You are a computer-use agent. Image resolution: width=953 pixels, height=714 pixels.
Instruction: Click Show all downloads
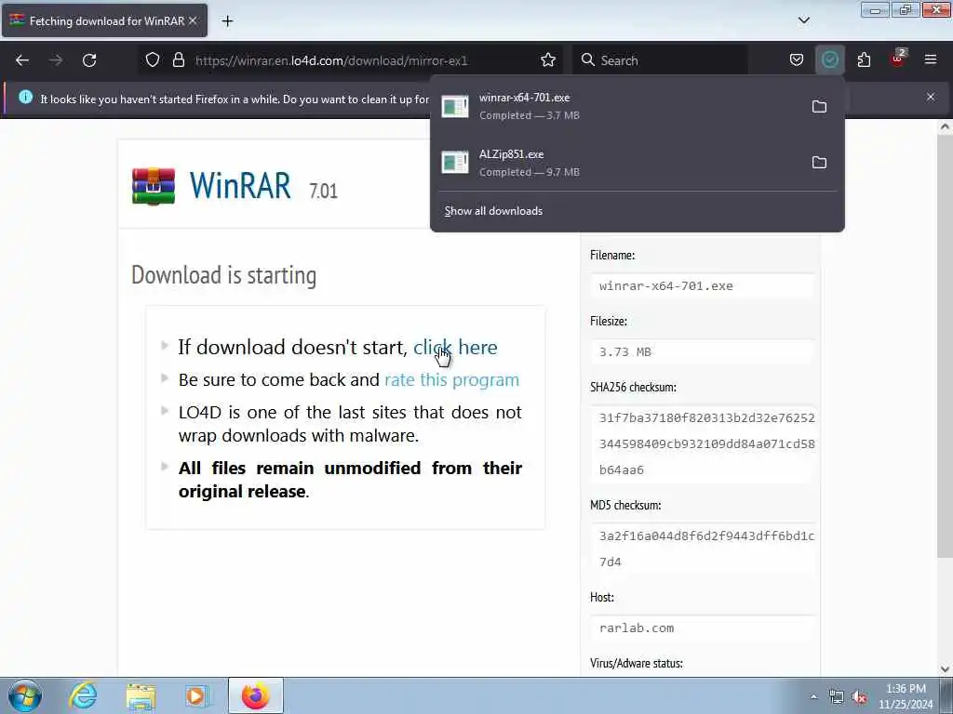(x=493, y=211)
